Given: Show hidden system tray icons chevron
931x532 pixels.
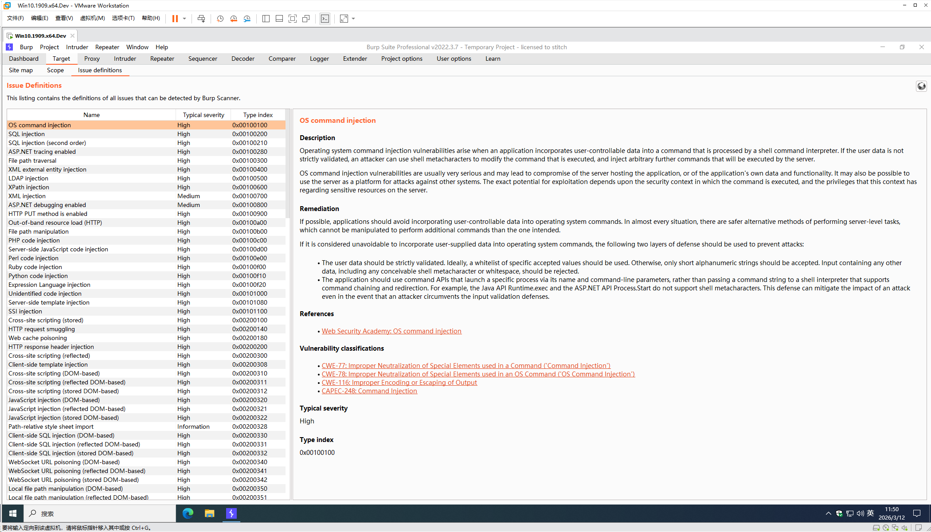Looking at the screenshot, I should [x=828, y=513].
